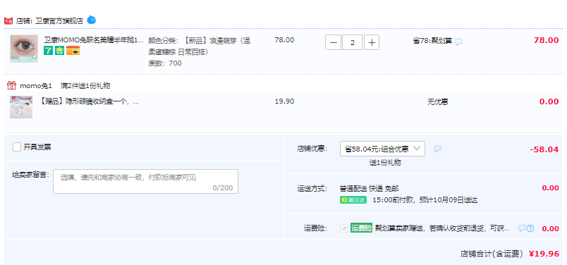
Task: Click the gift unit price 19.90
Action: tap(285, 101)
